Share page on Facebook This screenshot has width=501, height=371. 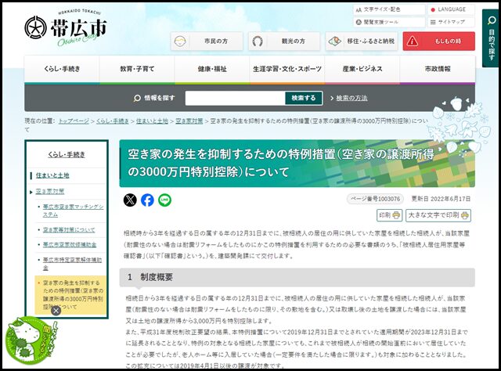[x=147, y=200]
